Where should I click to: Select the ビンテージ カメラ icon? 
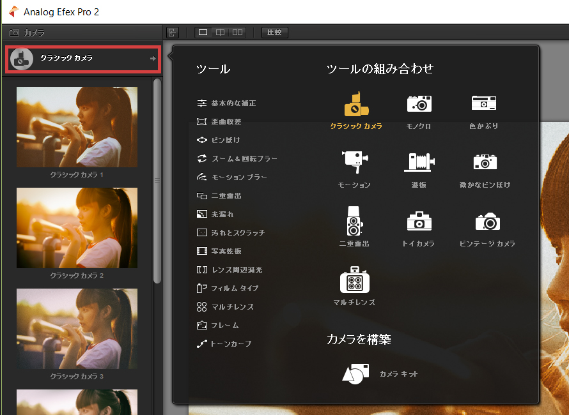pos(487,221)
